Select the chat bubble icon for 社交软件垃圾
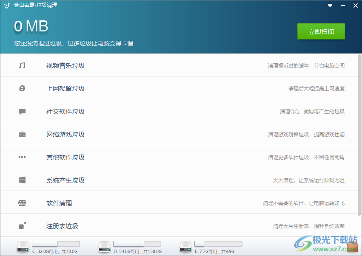 pyautogui.click(x=23, y=110)
